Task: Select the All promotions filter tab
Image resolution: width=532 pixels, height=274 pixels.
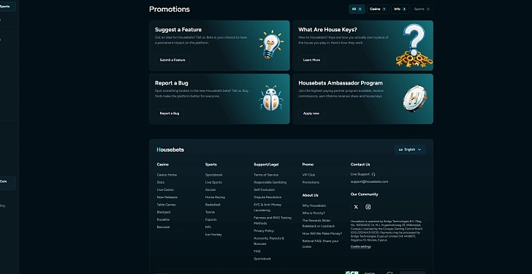Action: pyautogui.click(x=357, y=9)
